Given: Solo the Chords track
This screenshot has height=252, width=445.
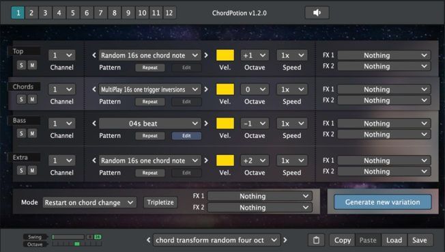Looking at the screenshot, I should (21, 99).
